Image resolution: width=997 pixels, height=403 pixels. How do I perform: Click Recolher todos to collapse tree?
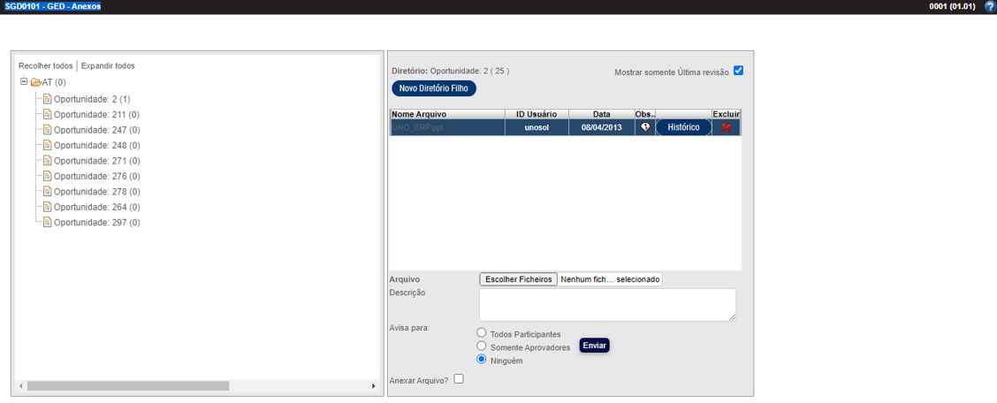pos(45,65)
